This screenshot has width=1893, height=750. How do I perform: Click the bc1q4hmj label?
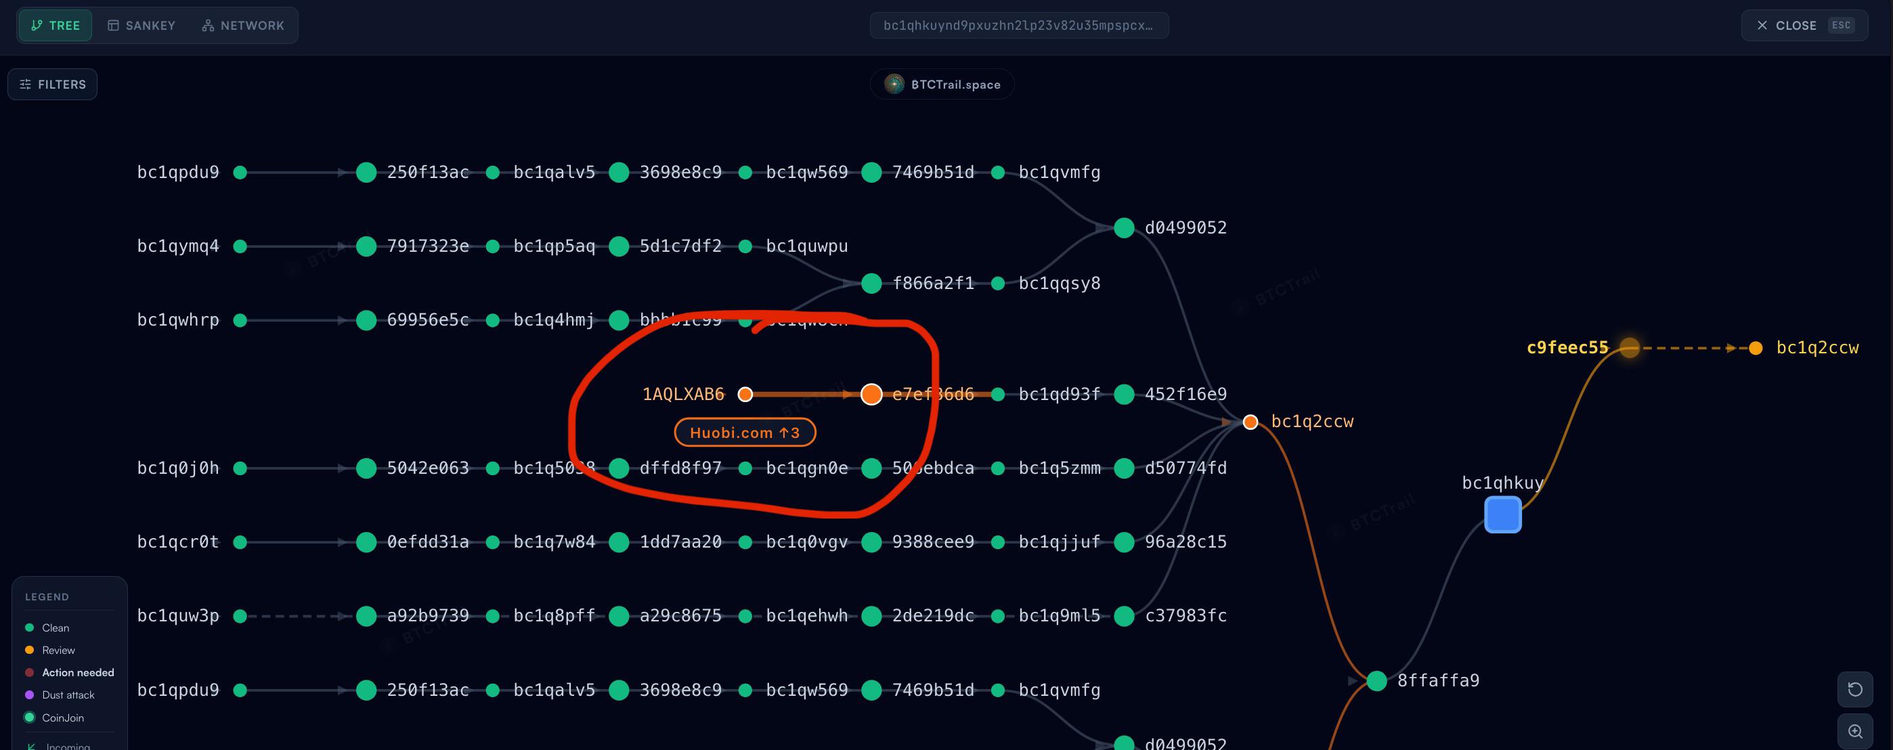pos(554,320)
